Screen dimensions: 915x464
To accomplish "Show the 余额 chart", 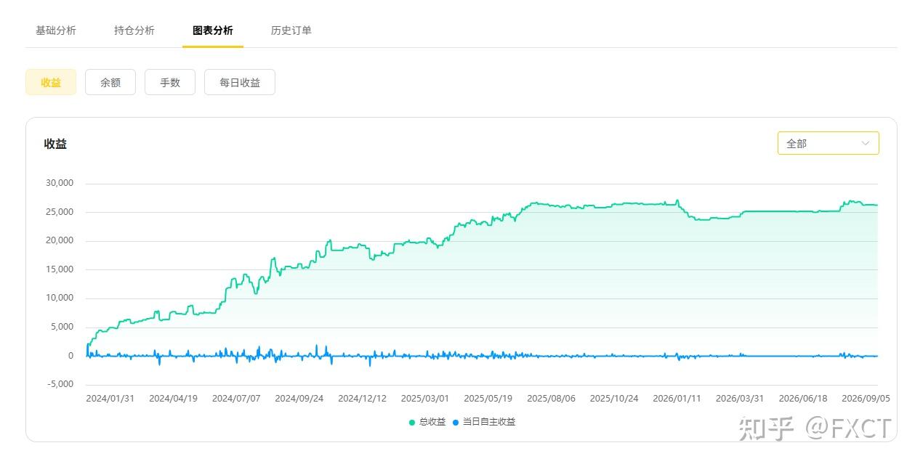I will click(110, 82).
